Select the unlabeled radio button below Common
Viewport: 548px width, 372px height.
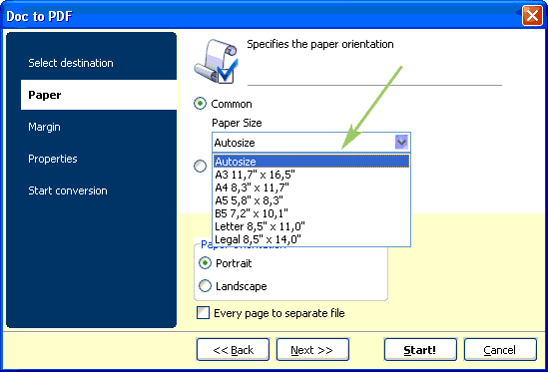(200, 166)
